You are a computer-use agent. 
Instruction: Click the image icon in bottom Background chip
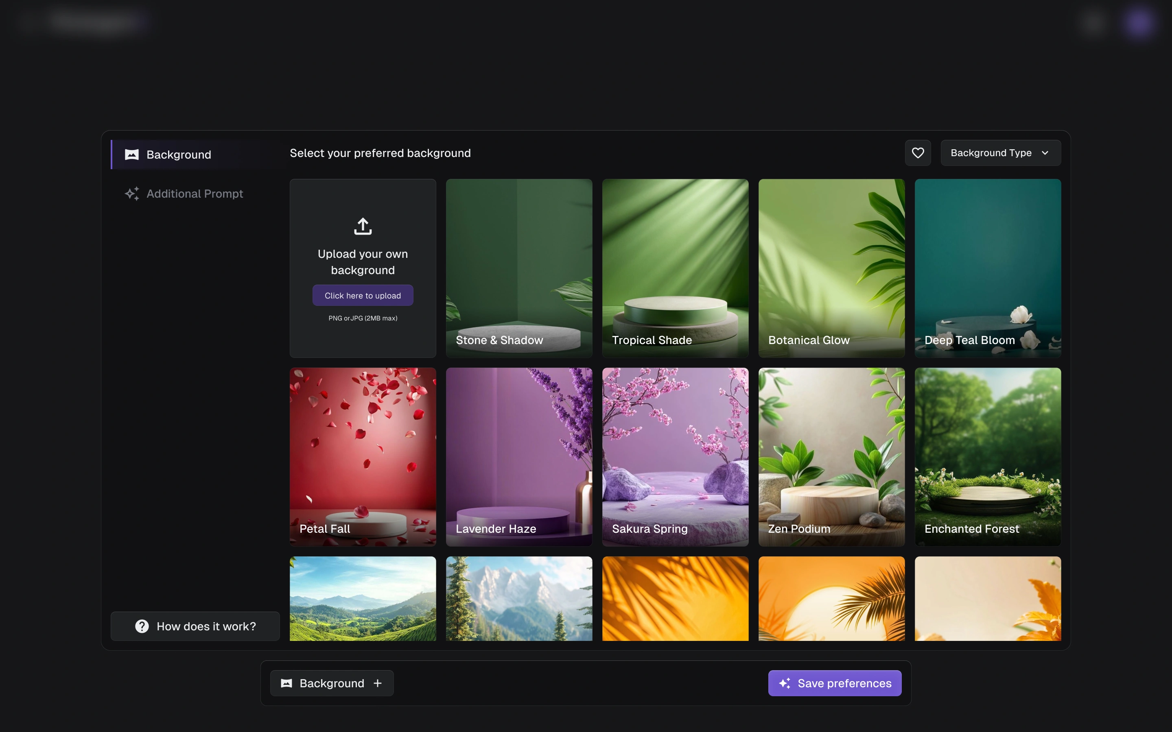pos(287,683)
